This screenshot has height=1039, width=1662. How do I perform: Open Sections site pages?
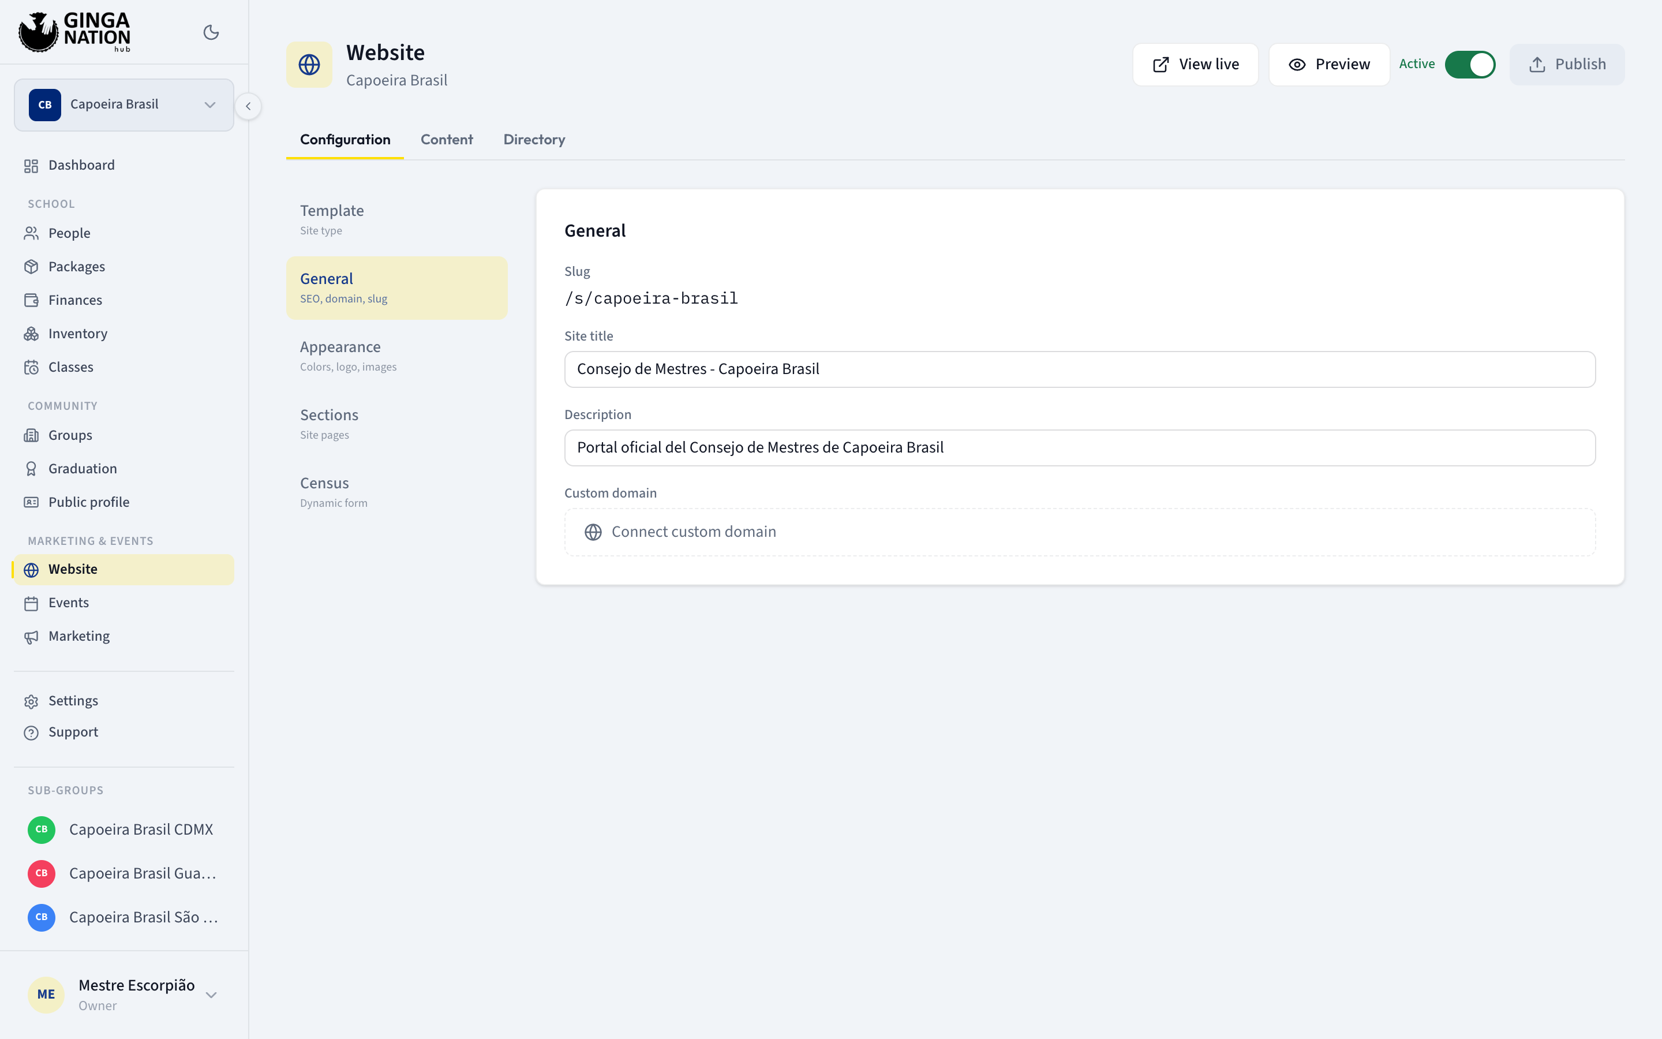pos(397,424)
